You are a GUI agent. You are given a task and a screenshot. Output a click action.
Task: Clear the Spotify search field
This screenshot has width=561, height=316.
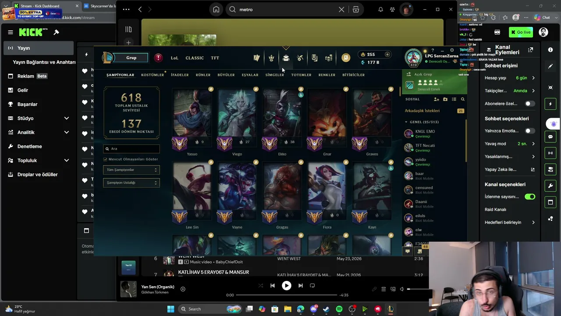[x=341, y=9]
